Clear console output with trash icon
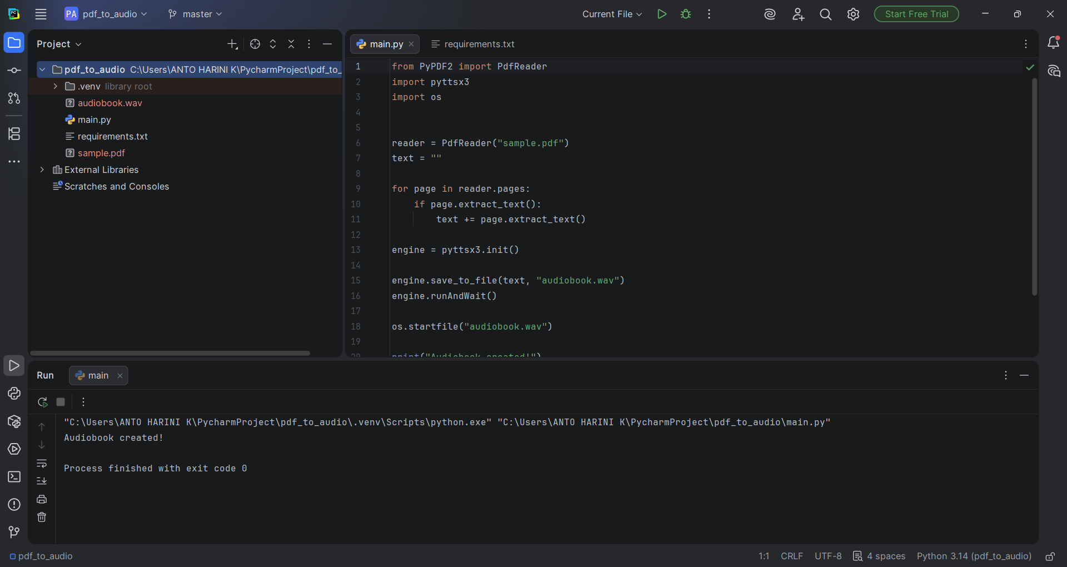Screen dimensions: 1067x567 (42, 517)
